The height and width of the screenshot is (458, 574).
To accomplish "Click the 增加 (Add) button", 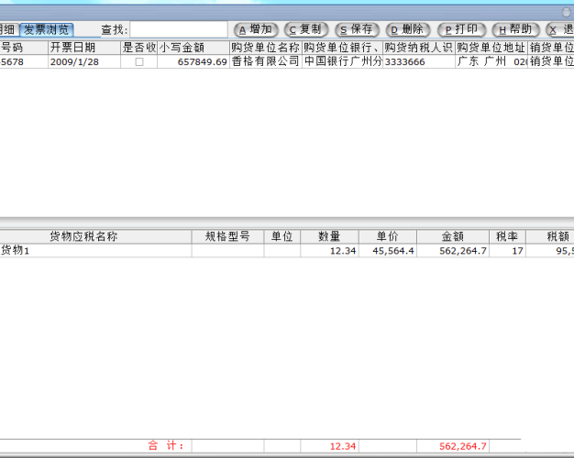I will coord(255,29).
